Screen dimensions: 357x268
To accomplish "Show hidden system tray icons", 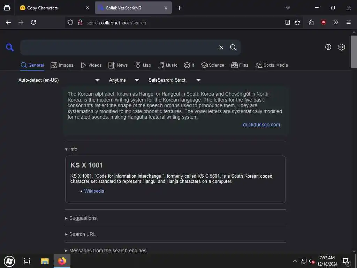I will 295,261.
